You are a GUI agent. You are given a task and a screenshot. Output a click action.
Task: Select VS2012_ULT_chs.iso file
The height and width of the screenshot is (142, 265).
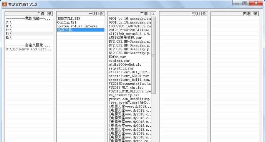130,87
